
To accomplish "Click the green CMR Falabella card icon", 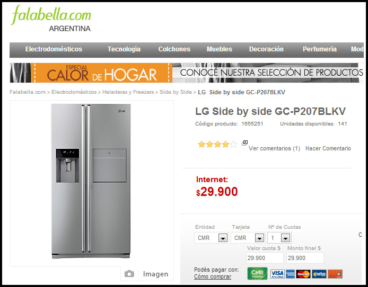I will pos(257,273).
